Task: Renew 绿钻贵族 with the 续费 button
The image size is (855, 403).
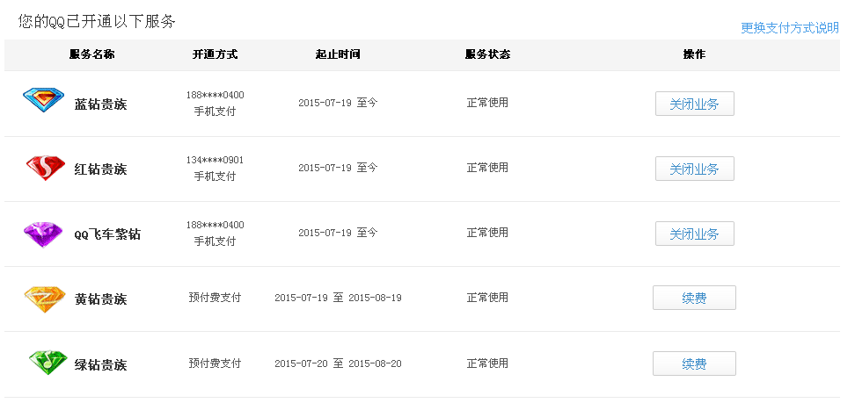Action: coord(694,363)
